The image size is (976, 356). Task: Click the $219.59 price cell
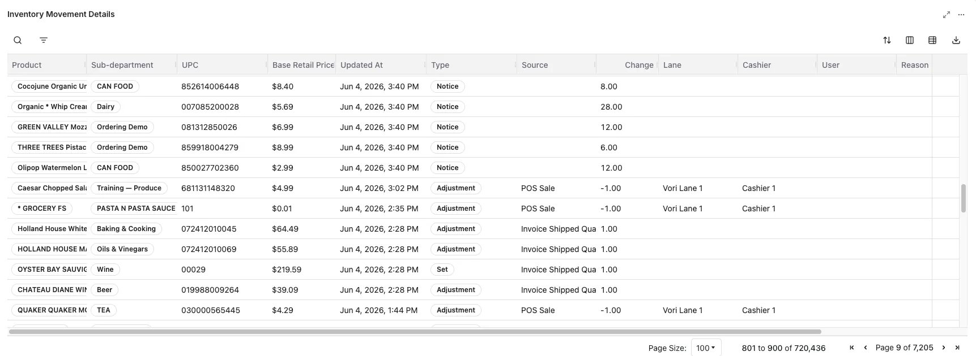tap(287, 270)
